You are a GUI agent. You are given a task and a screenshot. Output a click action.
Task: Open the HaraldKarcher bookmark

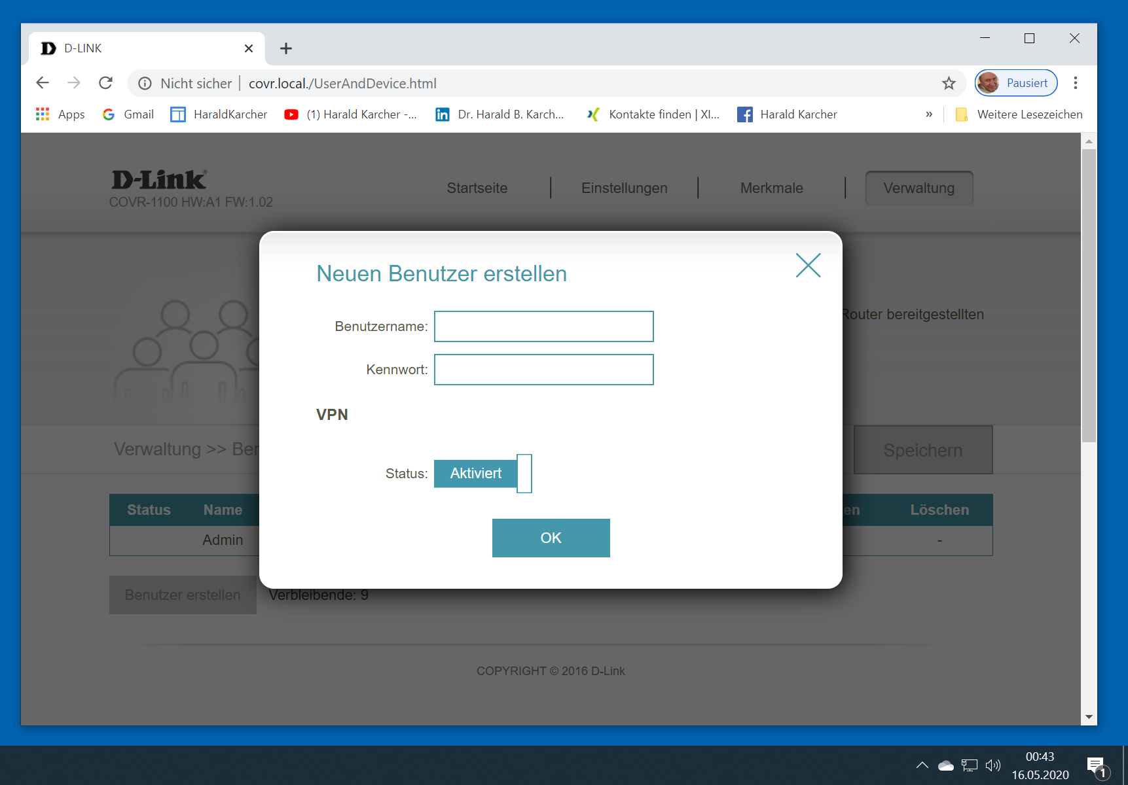pos(219,114)
